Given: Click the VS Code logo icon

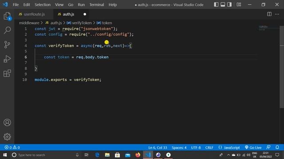Looking at the screenshot, I should coord(5,4).
